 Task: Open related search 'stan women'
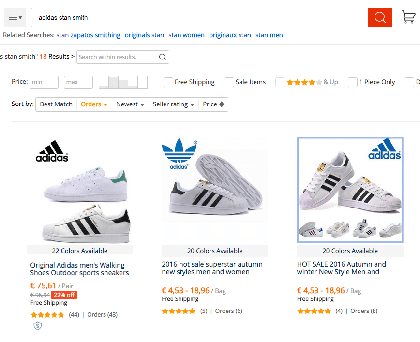pyautogui.click(x=186, y=35)
